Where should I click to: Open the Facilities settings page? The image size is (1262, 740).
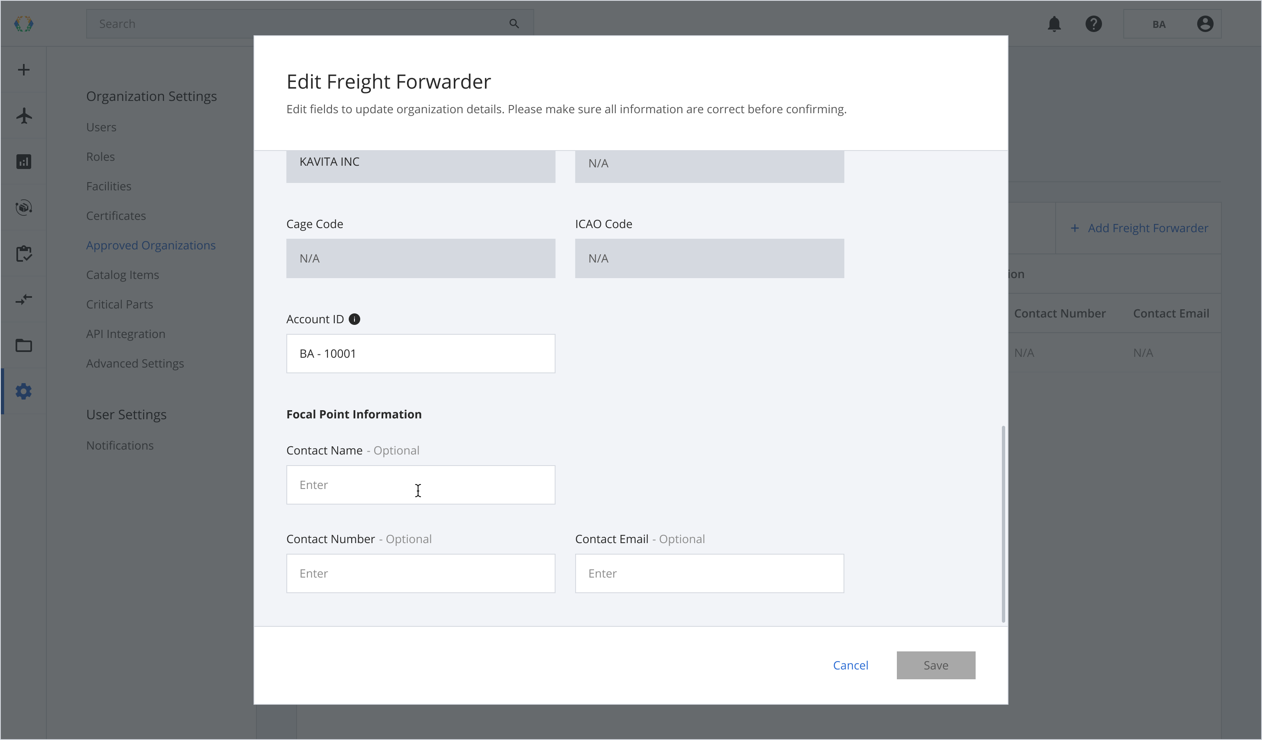109,186
